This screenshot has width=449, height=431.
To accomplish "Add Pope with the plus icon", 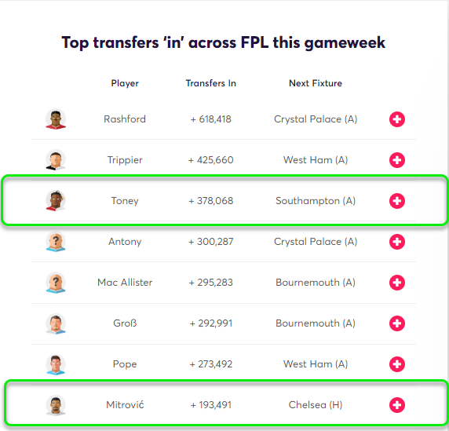I will pos(397,364).
